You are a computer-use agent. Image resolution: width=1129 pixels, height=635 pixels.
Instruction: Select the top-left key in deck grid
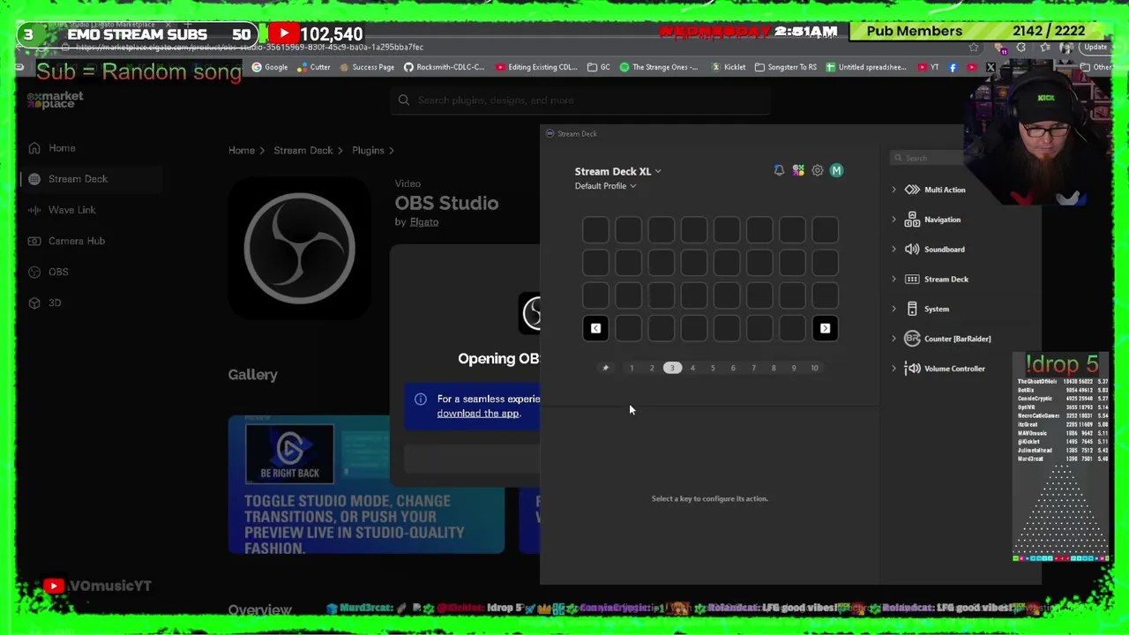point(595,230)
